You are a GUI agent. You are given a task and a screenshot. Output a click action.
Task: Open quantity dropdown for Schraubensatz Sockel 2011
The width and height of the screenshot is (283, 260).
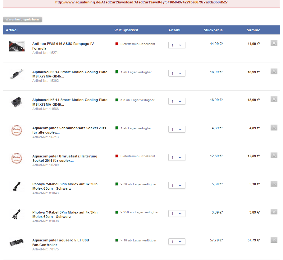click(177, 129)
